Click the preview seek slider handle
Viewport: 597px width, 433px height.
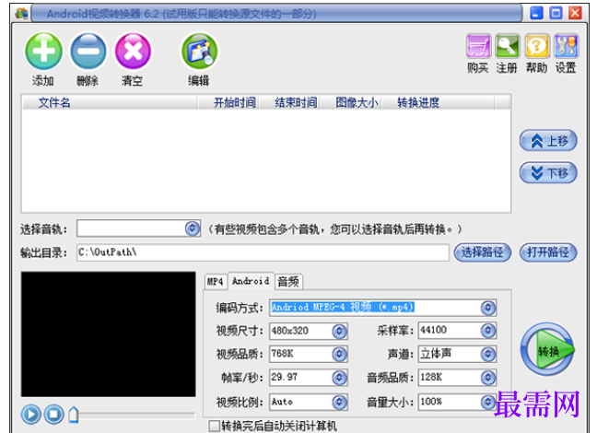74,415
